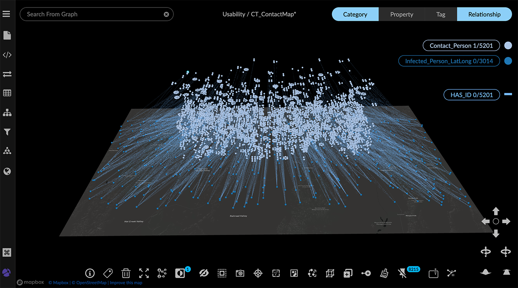Open the table view icon in sidebar
Screen dimensions: 518x288
point(7,93)
